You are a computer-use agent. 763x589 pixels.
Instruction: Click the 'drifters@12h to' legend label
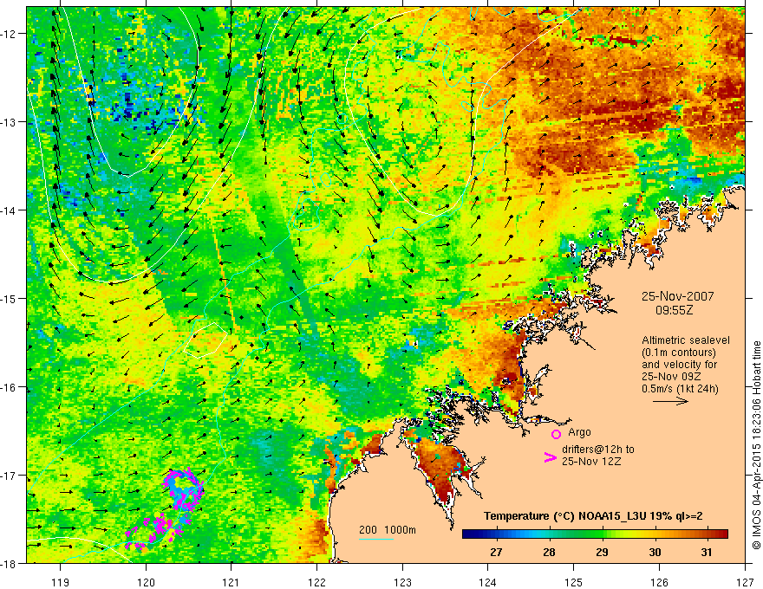click(598, 450)
